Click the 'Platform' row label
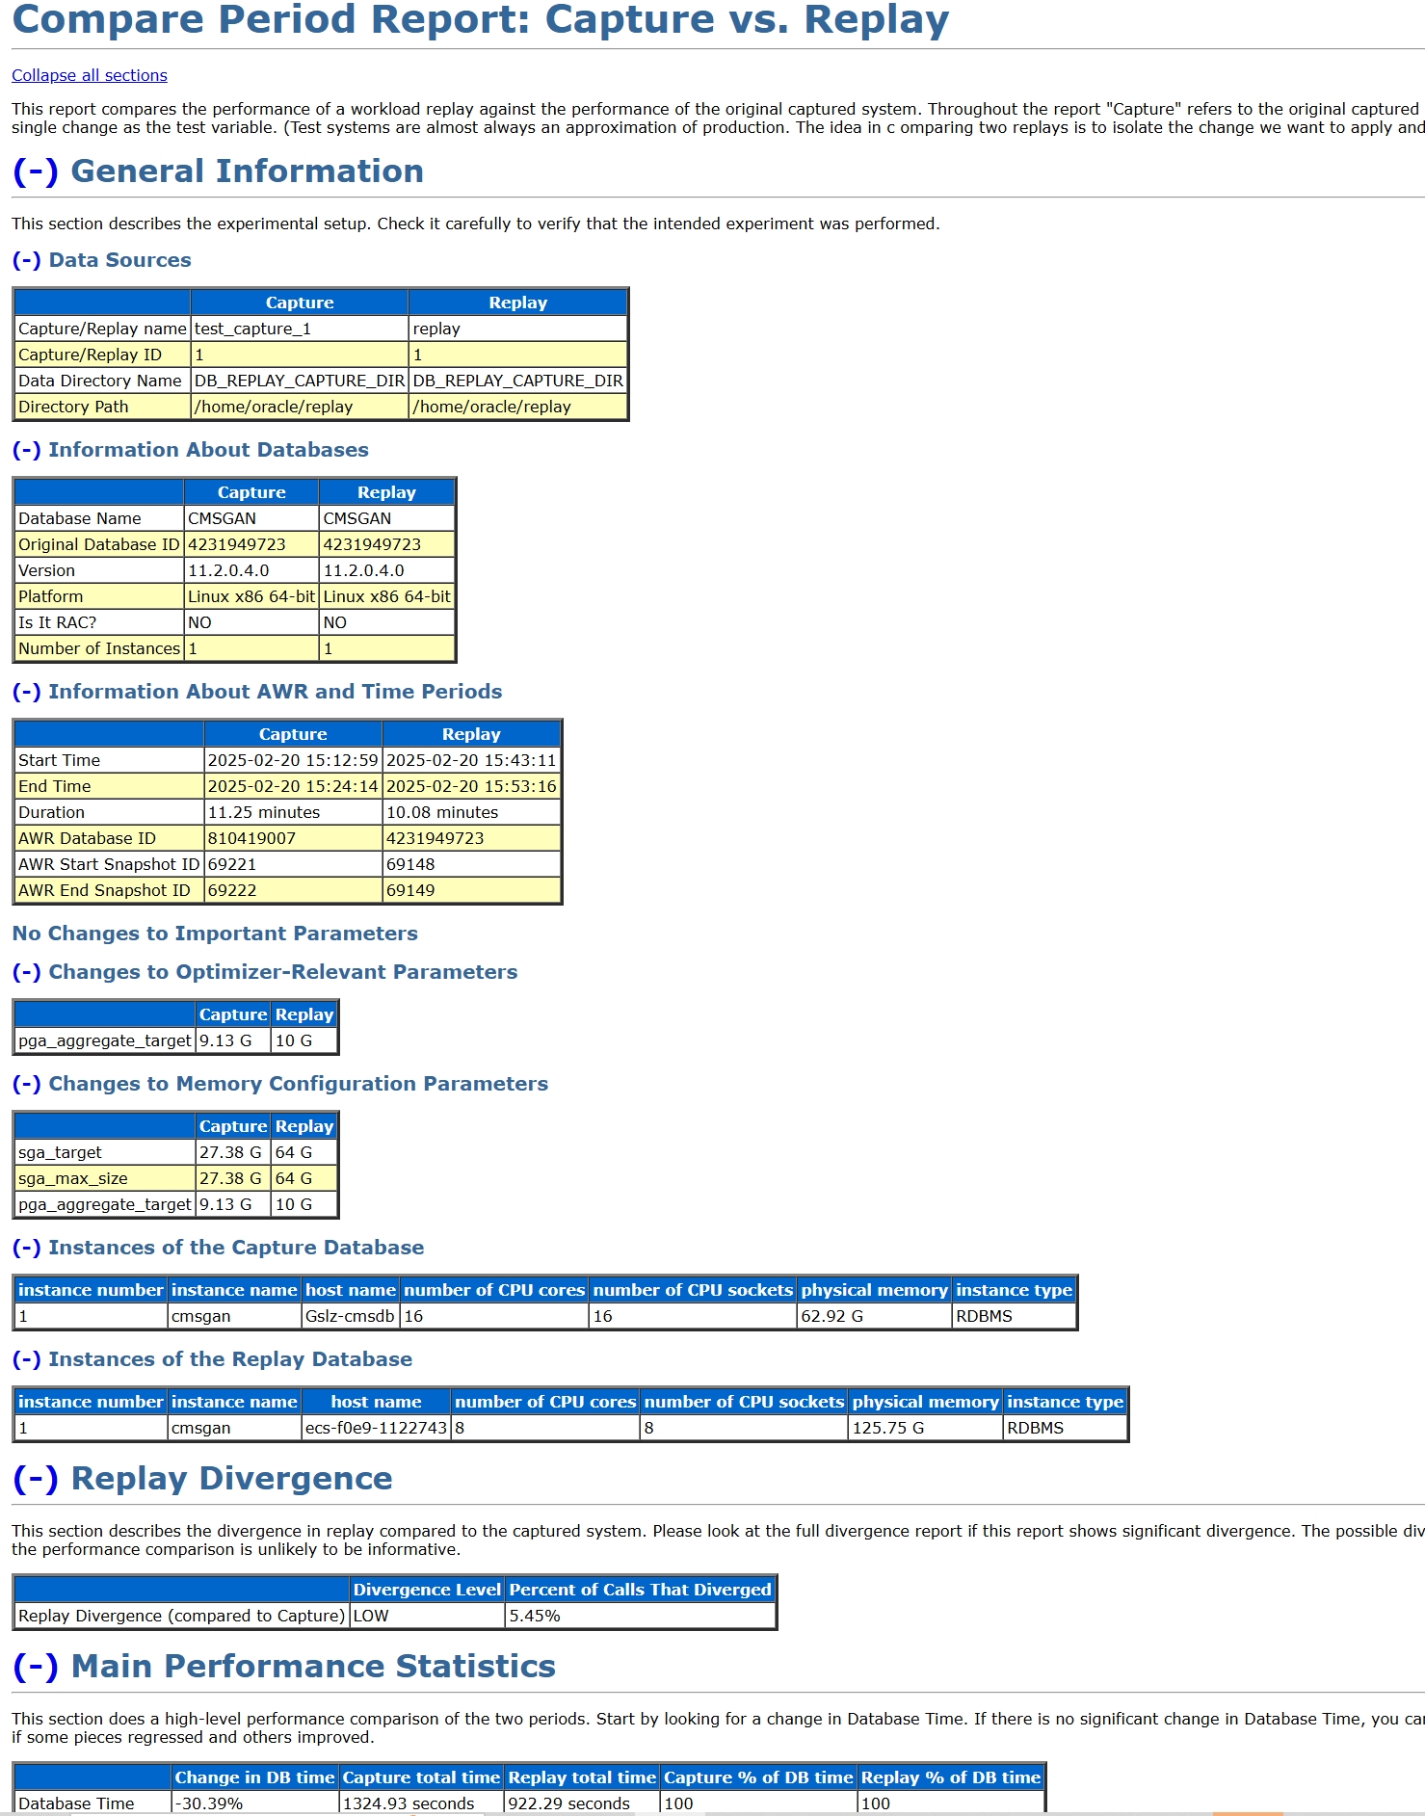 tap(99, 596)
